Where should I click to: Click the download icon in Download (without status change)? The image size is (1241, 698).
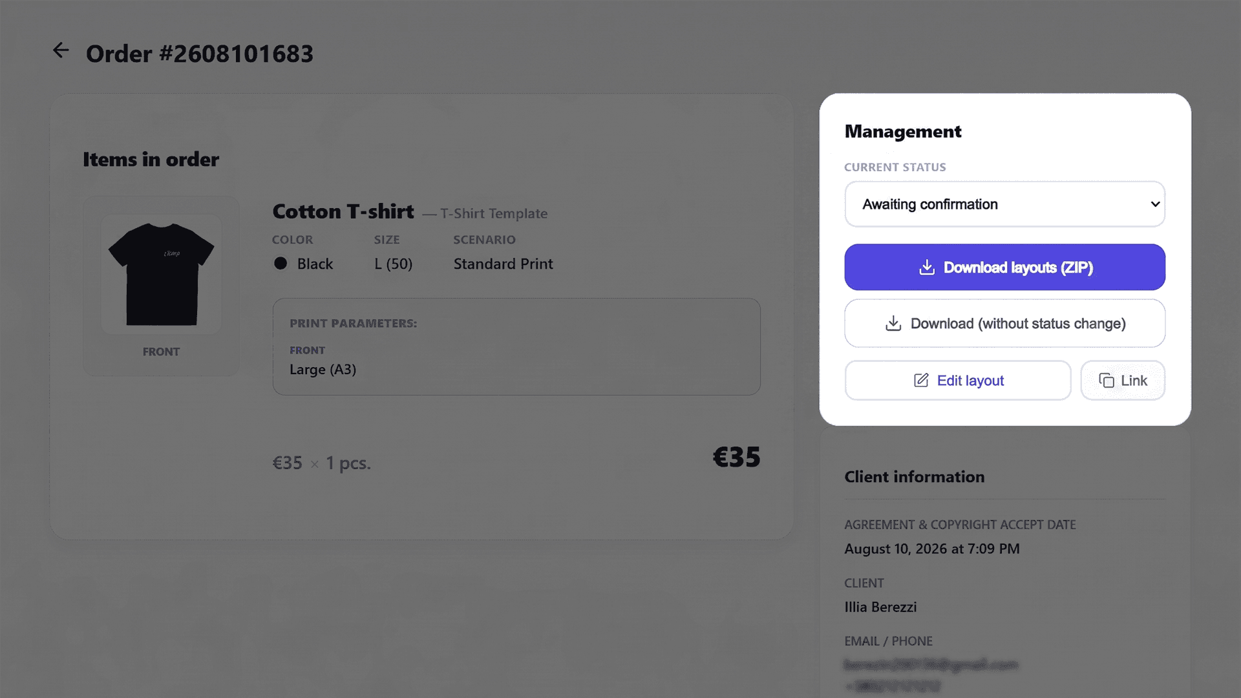click(x=893, y=323)
